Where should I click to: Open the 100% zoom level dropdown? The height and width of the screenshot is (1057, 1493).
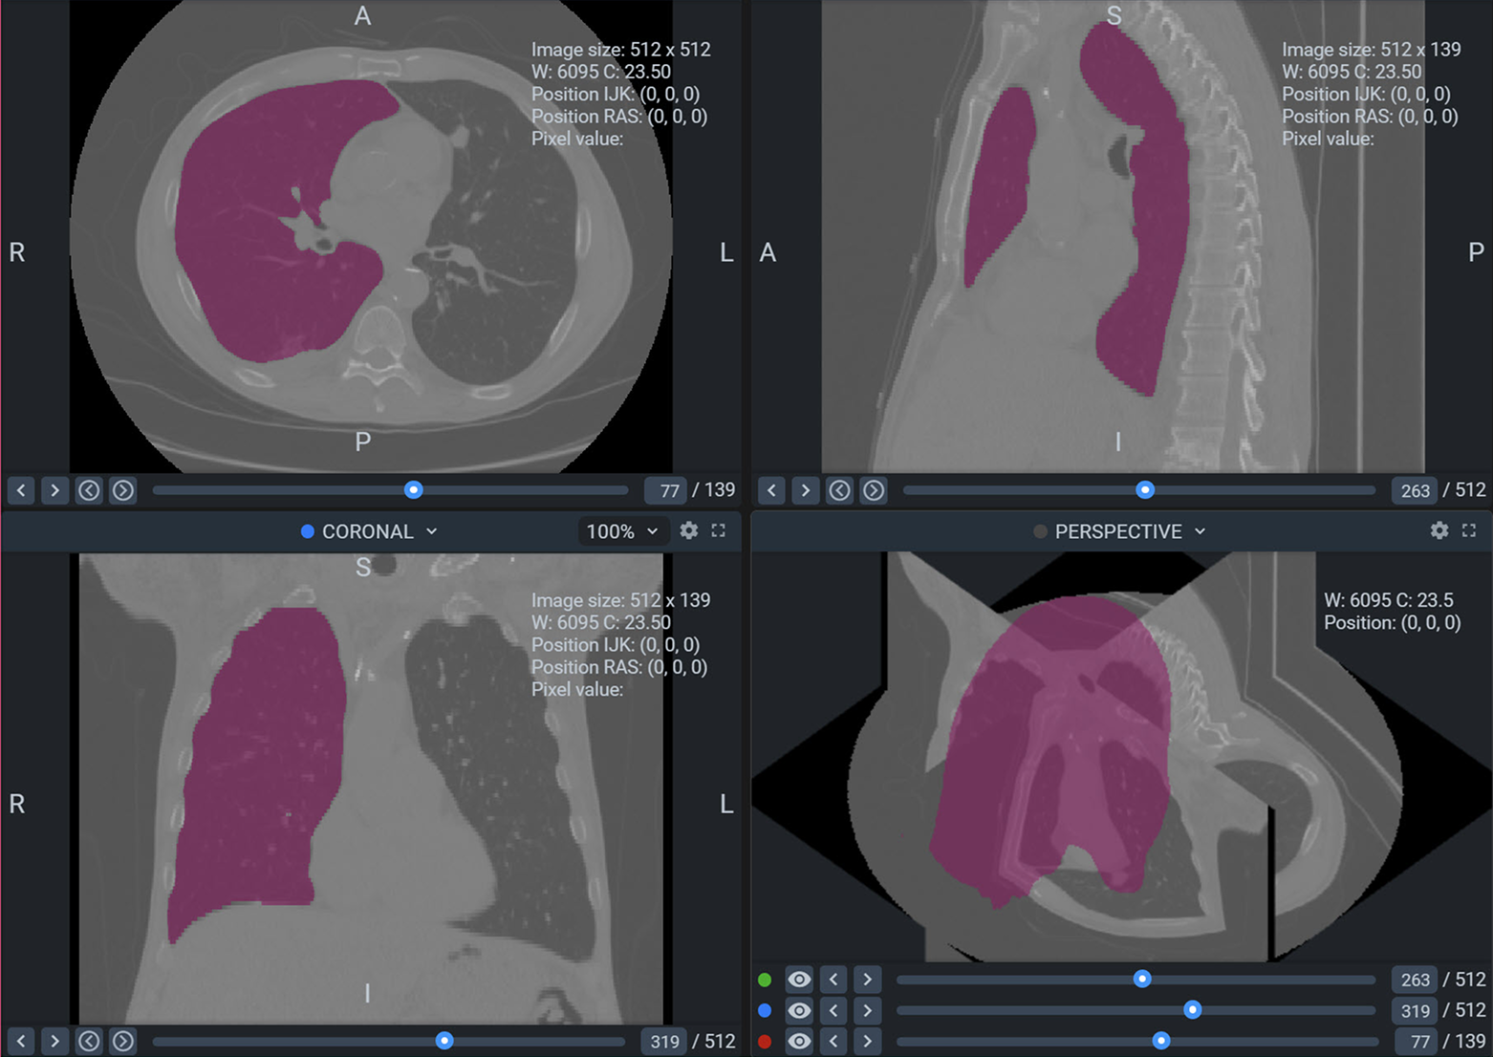pos(621,531)
